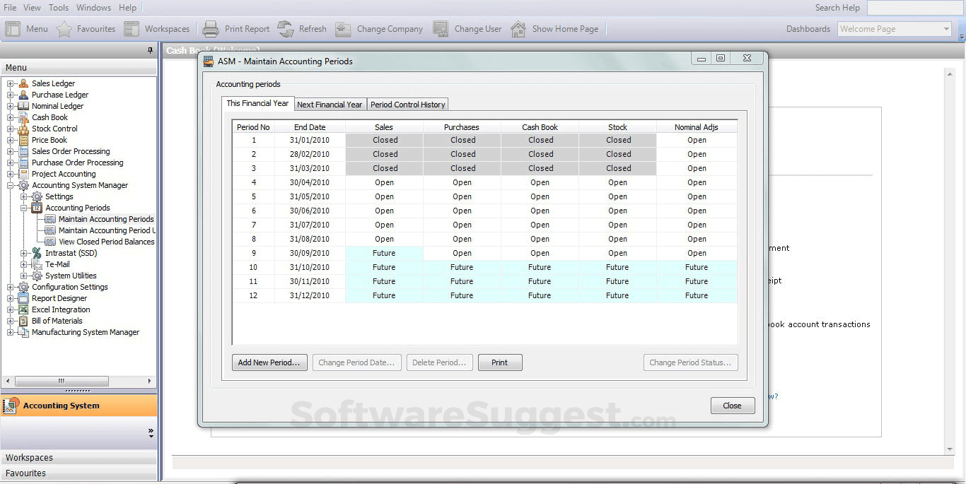Click the Show Home Page house icon

[518, 29]
